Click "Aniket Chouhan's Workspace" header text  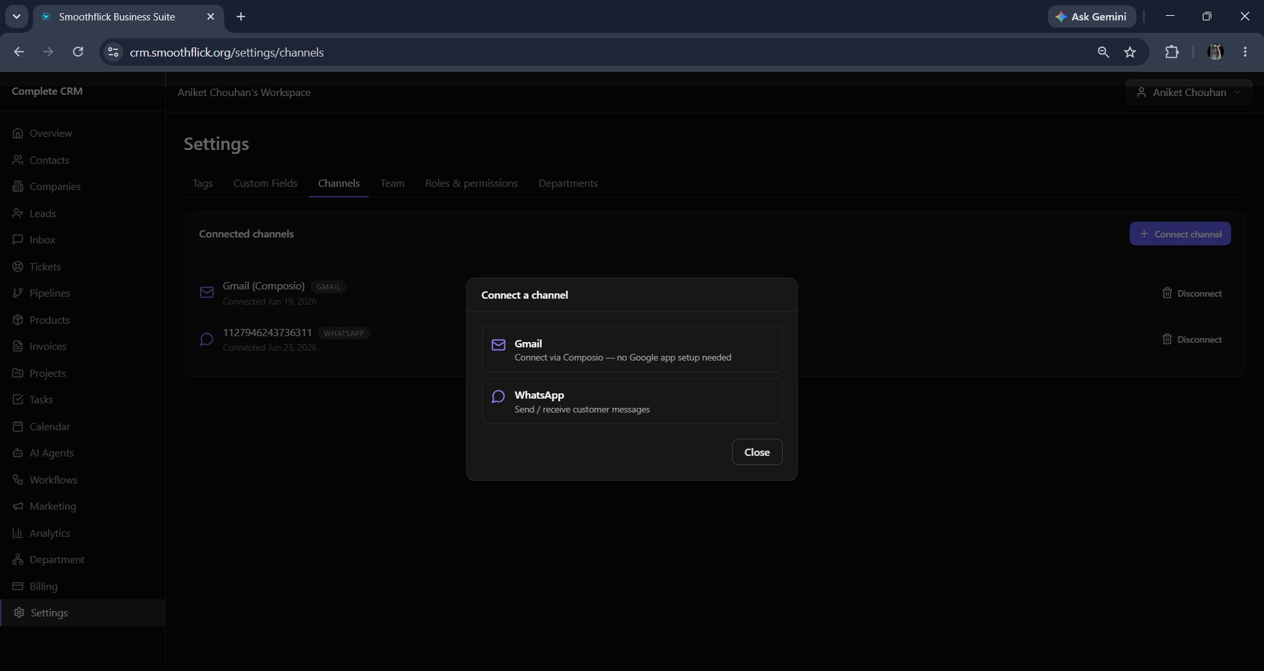click(x=244, y=93)
